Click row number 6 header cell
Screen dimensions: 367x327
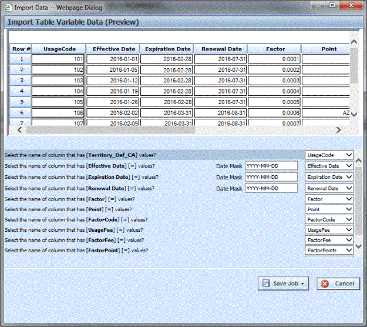pos(21,113)
